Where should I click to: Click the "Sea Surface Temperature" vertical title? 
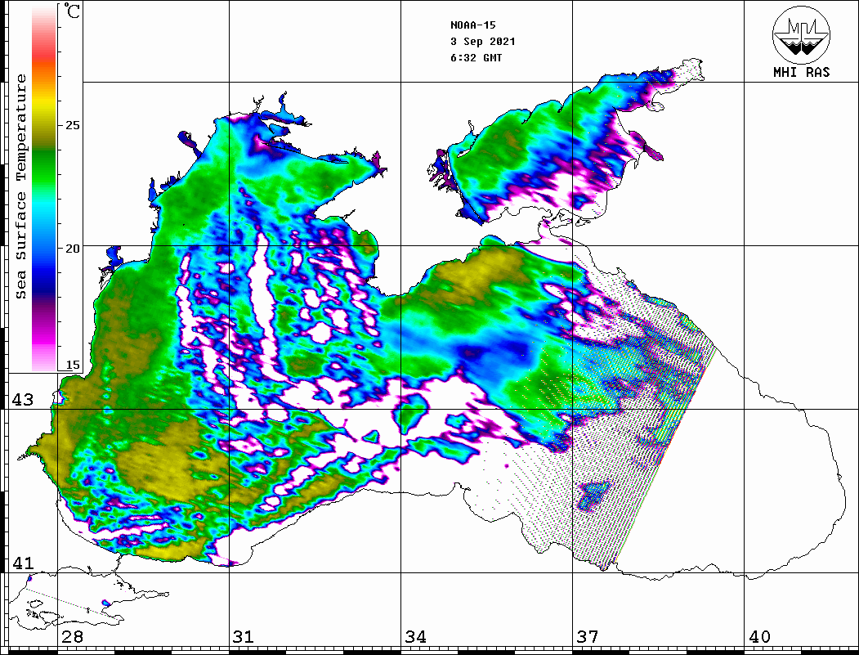(20, 187)
